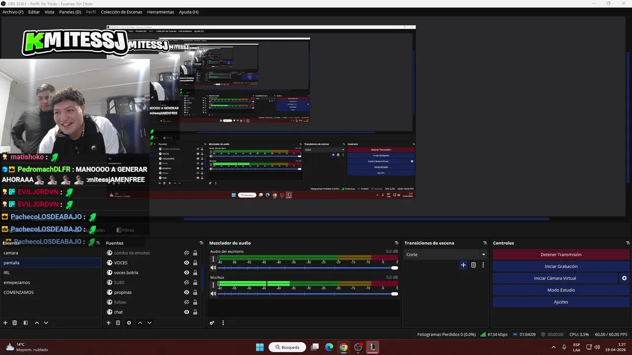
Task: Add a new scene in Escenas panel
Action: coord(5,323)
